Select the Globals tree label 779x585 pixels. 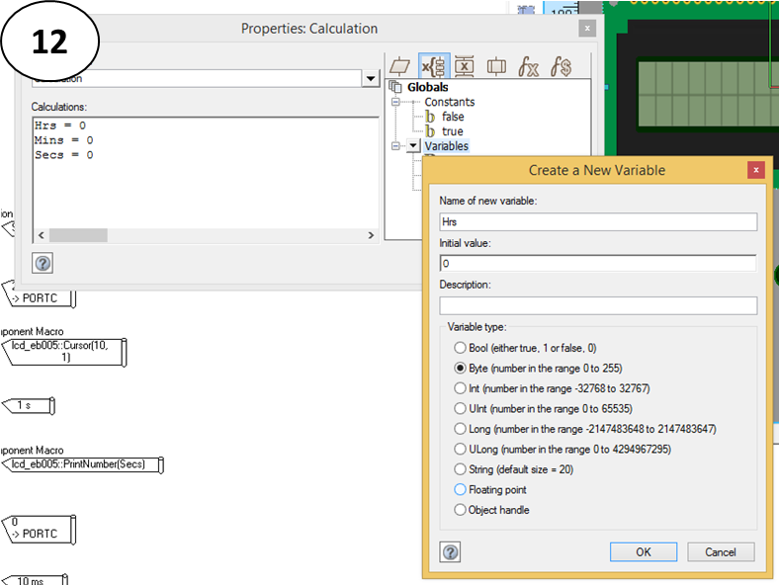428,87
